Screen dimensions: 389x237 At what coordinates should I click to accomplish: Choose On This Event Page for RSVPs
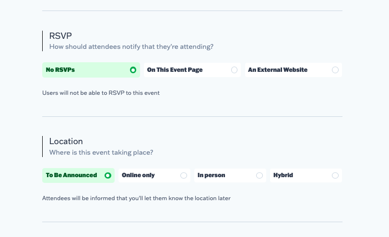click(175, 70)
